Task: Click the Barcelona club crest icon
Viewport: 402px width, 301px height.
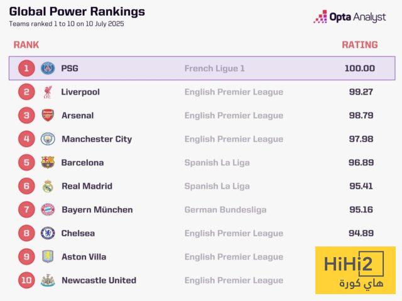Action: [x=48, y=162]
